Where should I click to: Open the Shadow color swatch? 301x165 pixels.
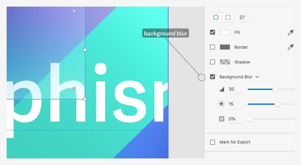point(225,62)
